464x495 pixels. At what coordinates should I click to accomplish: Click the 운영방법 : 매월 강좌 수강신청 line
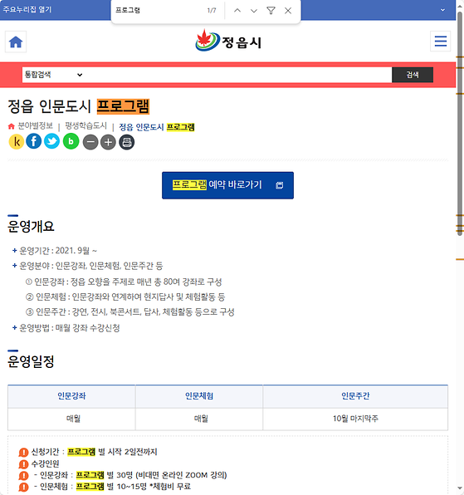66,328
